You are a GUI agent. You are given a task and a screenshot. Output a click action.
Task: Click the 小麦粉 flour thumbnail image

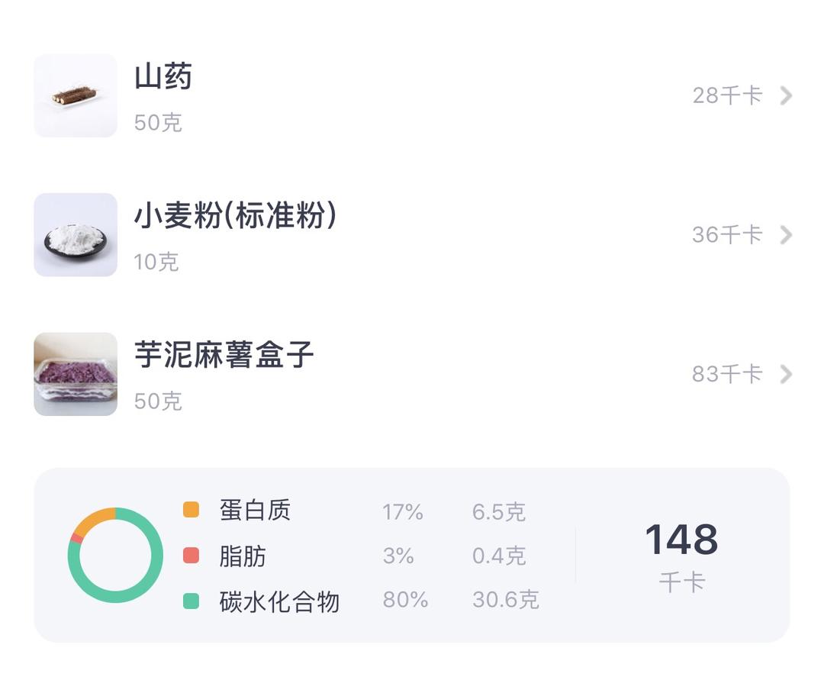[76, 235]
